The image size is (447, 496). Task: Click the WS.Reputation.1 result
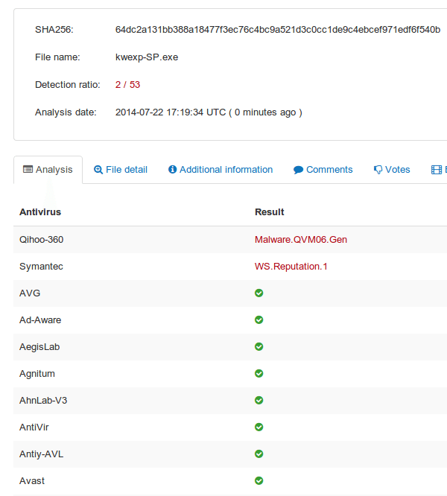coord(291,267)
